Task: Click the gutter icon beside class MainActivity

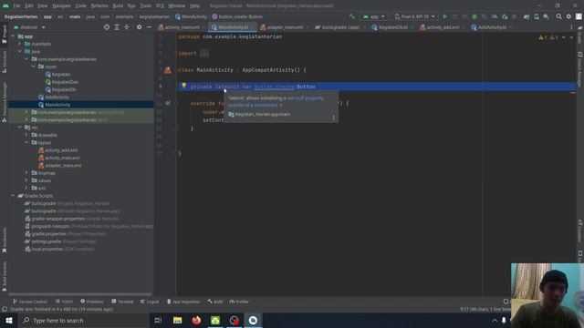Action: [168, 70]
